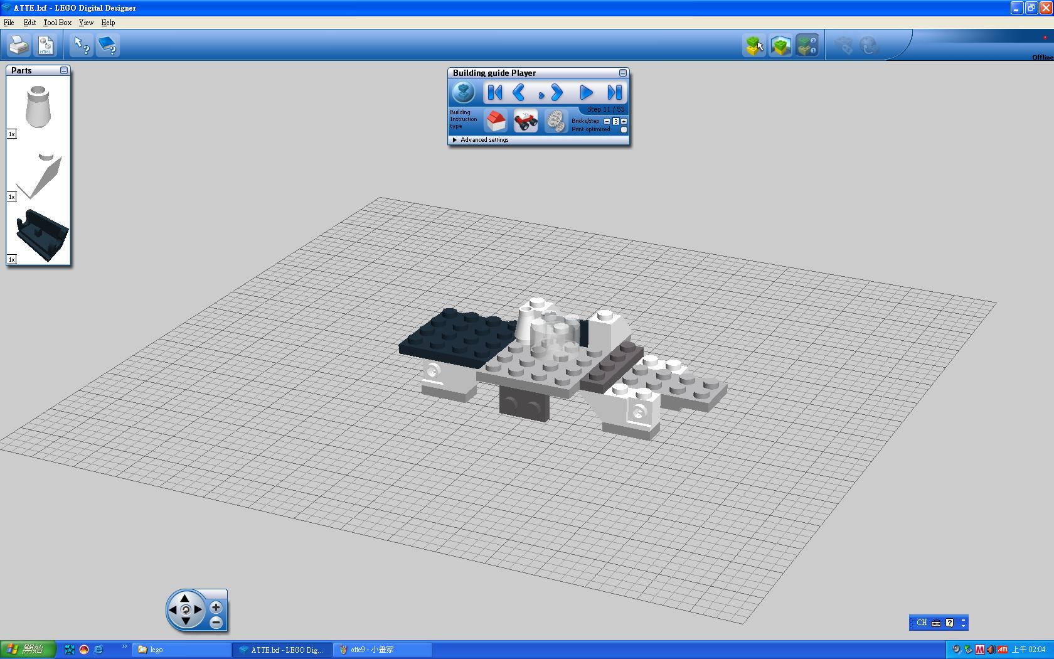Image resolution: width=1054 pixels, height=659 pixels.
Task: Switch to Build mode
Action: (x=754, y=45)
